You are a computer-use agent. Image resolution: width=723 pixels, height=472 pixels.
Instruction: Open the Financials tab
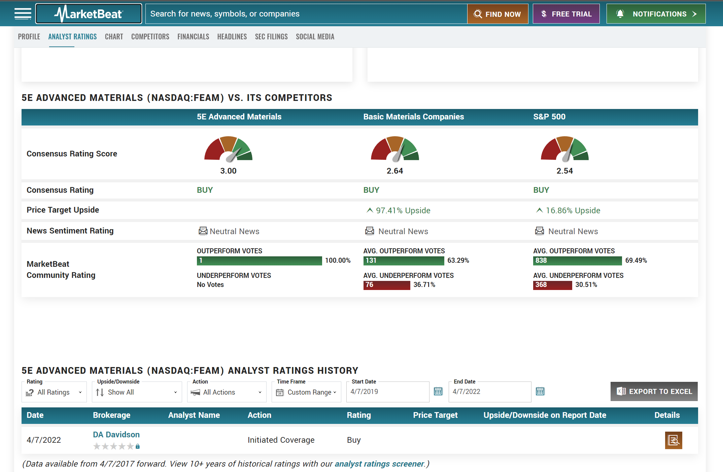[193, 37]
